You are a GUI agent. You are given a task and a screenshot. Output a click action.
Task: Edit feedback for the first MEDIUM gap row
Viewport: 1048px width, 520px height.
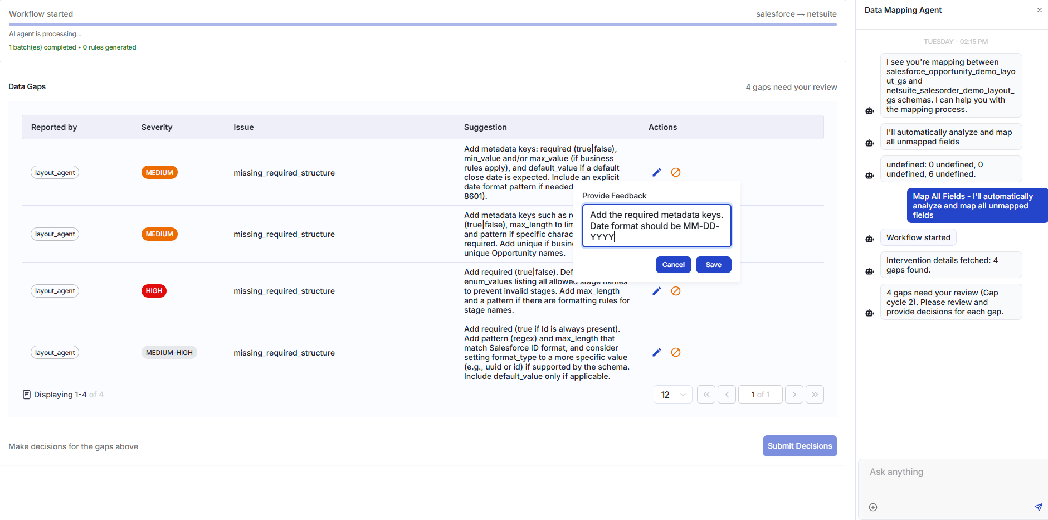point(657,173)
